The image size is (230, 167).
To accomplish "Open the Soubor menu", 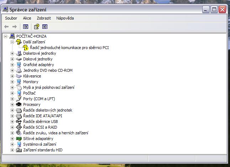I will [11, 18].
